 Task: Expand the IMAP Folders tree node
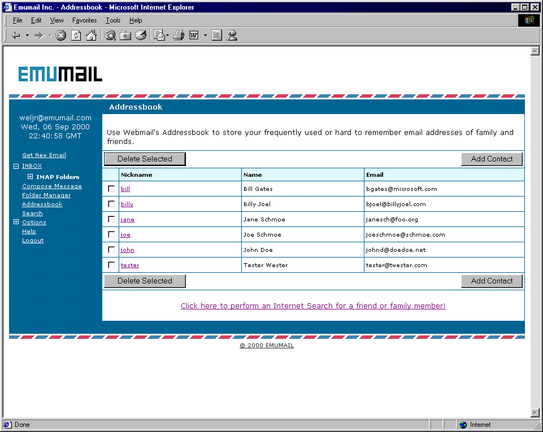tap(31, 177)
